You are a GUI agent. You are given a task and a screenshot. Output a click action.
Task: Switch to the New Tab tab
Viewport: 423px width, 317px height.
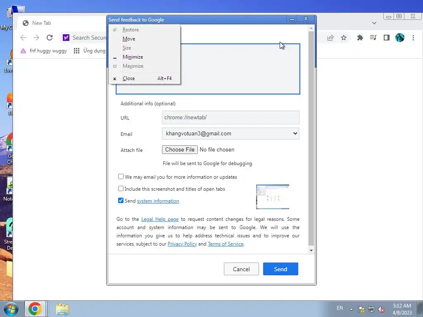(62, 23)
